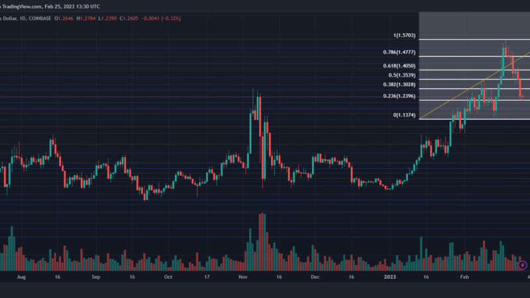The image size is (530, 298).
Task: Click the 1(1.5703) Fibonacci level label
Action: (404, 36)
